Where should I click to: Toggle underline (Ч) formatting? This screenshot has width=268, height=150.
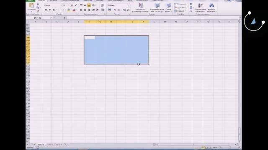click(x=54, y=10)
